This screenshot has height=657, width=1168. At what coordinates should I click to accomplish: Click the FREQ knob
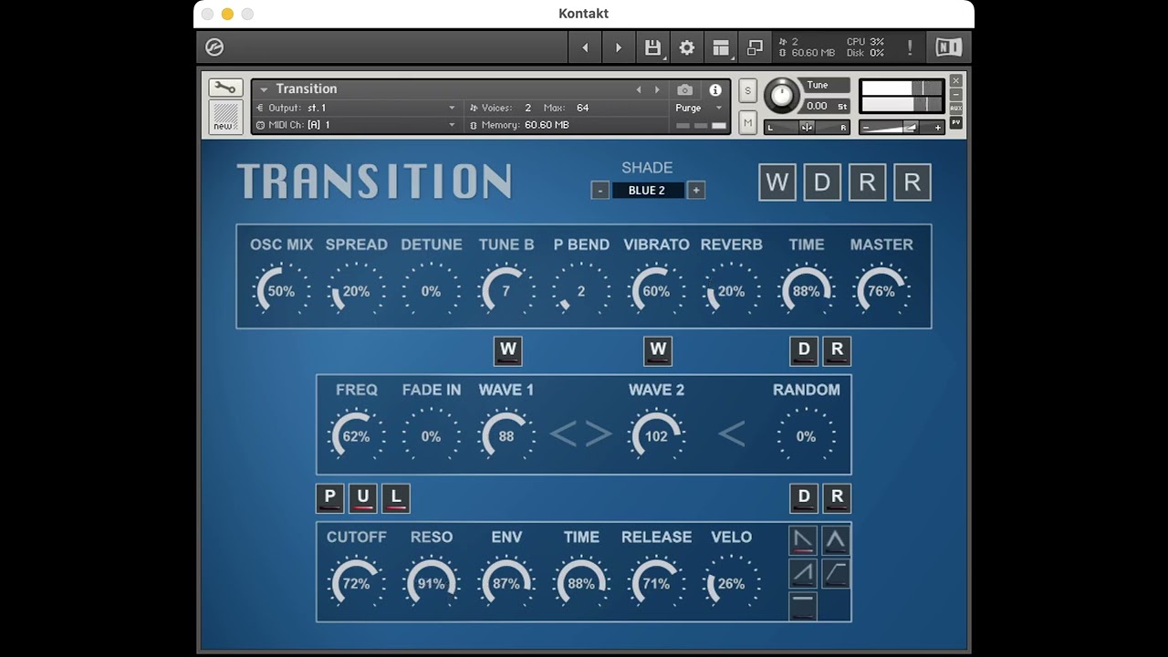click(x=356, y=436)
